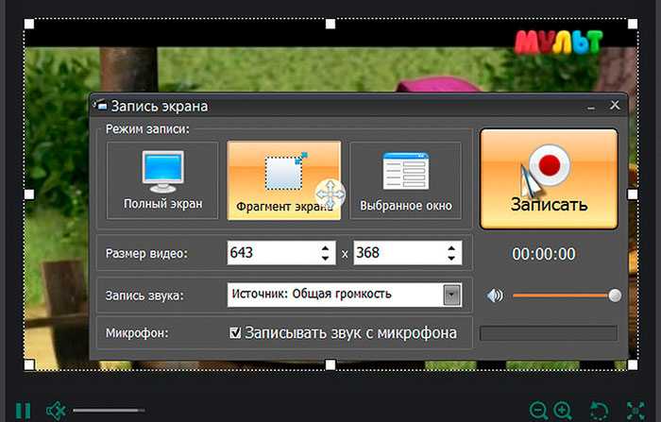Open the Источник: Общая громкость dropdown
The width and height of the screenshot is (661, 422).
click(451, 295)
